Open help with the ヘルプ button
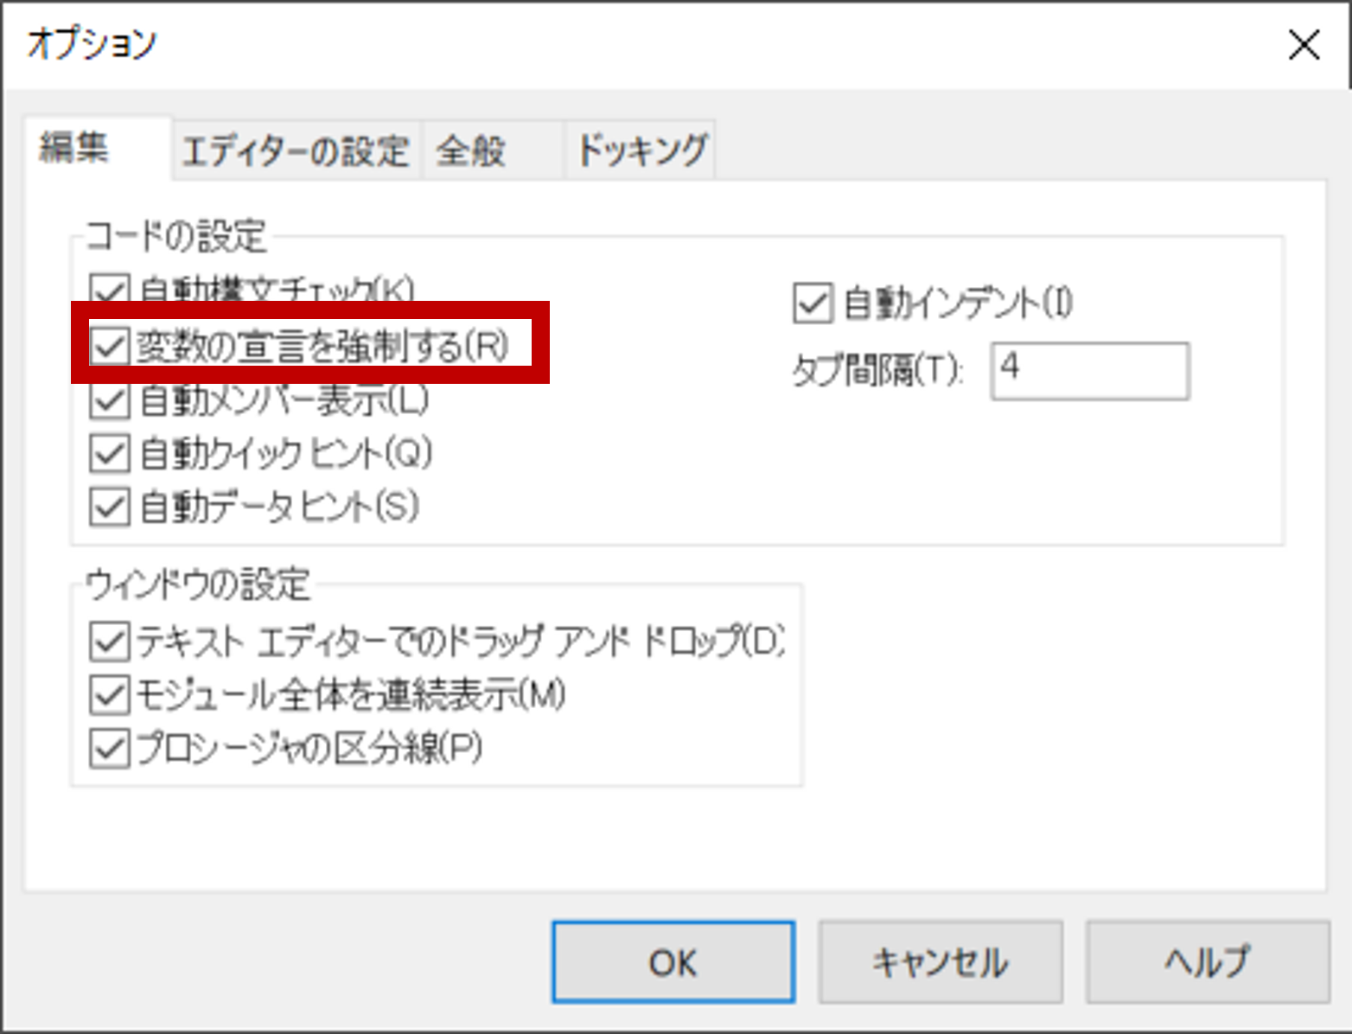 (1207, 961)
